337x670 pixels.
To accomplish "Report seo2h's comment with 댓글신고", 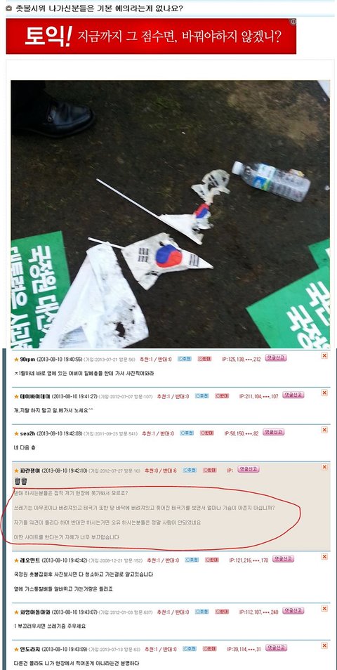I will point(273,433).
